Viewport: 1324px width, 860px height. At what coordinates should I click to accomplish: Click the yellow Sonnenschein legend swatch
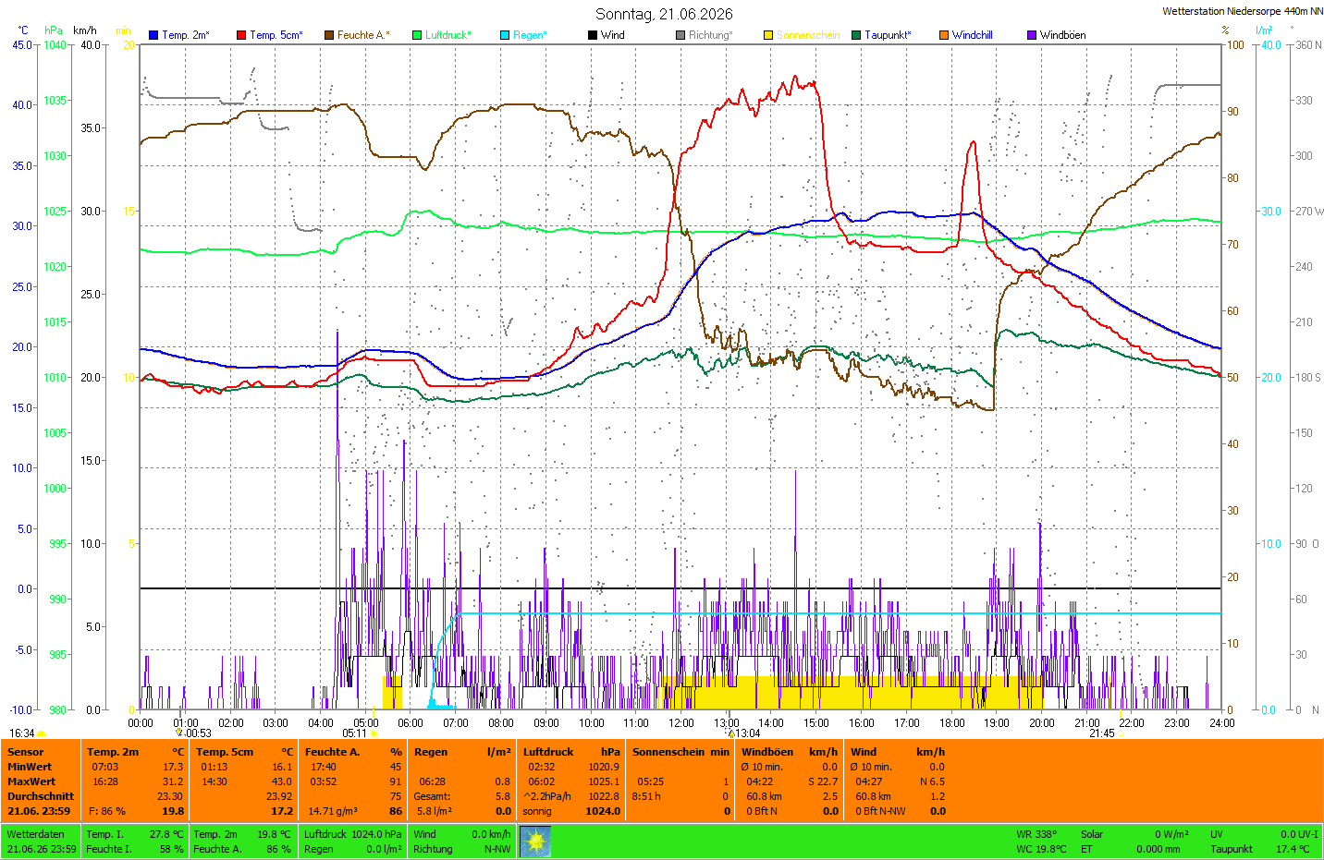click(x=768, y=35)
